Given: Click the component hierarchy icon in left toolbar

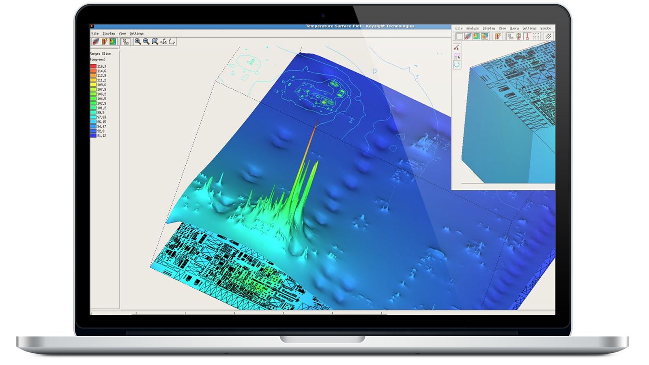Looking at the screenshot, I should coord(125,41).
